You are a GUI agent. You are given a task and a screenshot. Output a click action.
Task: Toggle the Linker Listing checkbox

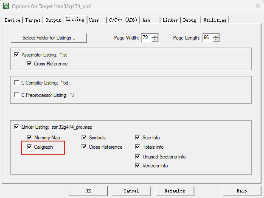[x=17, y=127]
